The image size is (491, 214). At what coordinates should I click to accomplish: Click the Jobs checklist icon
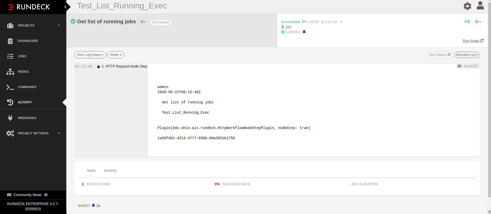click(x=10, y=56)
